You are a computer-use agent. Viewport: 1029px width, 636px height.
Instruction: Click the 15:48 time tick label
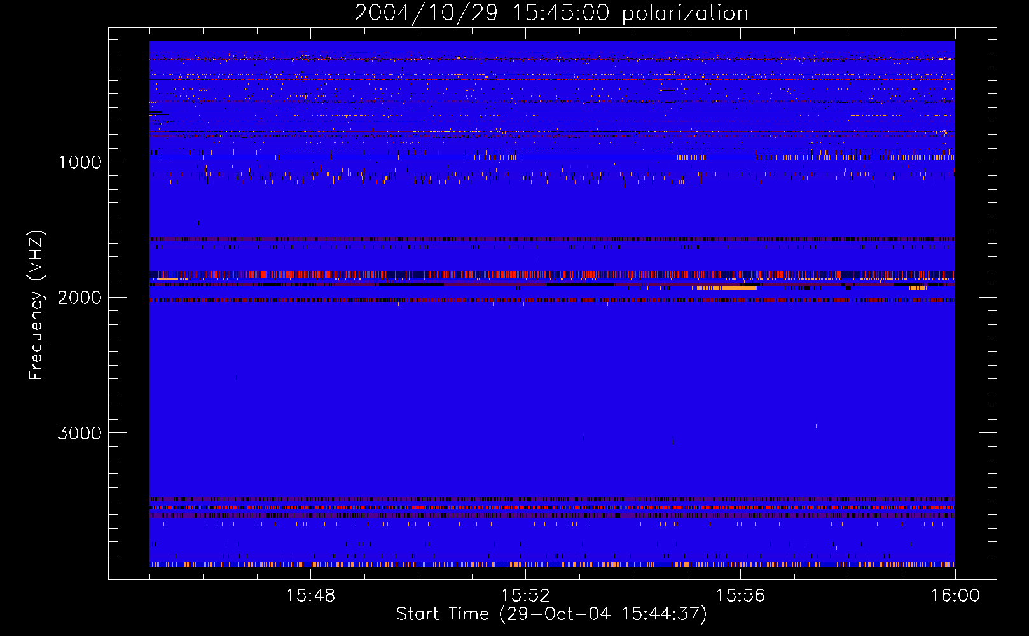[x=310, y=596]
